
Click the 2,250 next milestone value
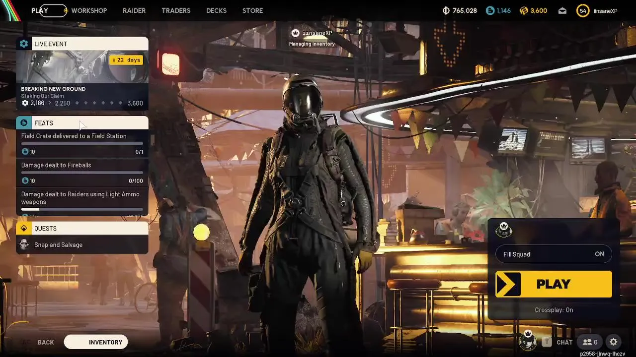click(63, 103)
